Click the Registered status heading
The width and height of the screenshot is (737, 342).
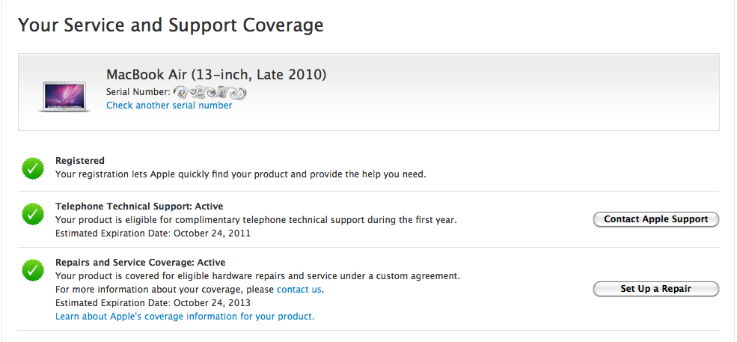click(x=80, y=160)
